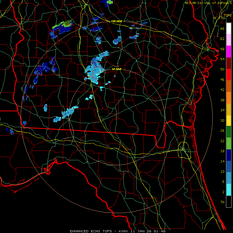233x233 pixels.
Task: Click the legend value '10'
Action: tap(222, 171)
